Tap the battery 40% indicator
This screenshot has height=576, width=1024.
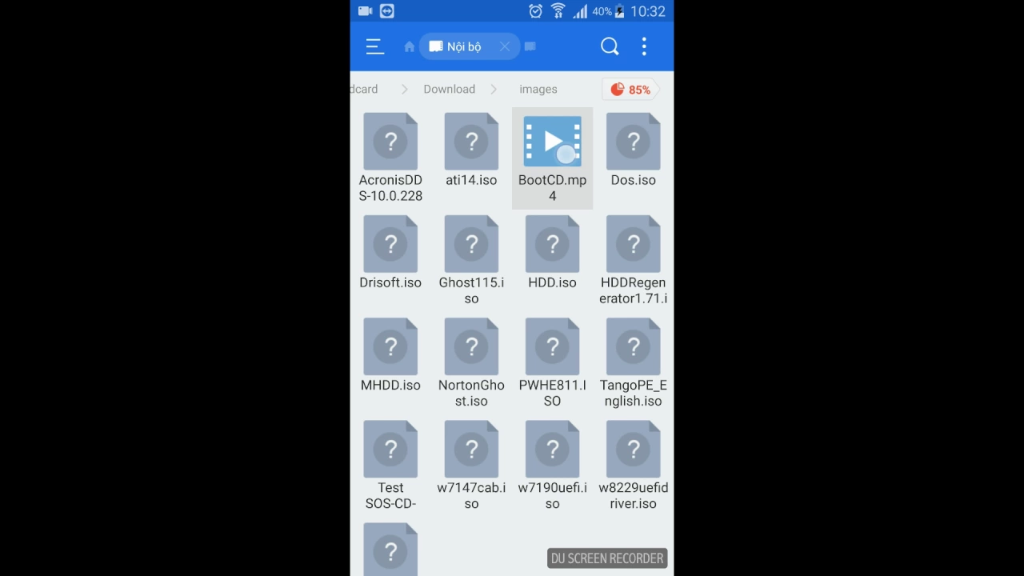pyautogui.click(x=608, y=11)
